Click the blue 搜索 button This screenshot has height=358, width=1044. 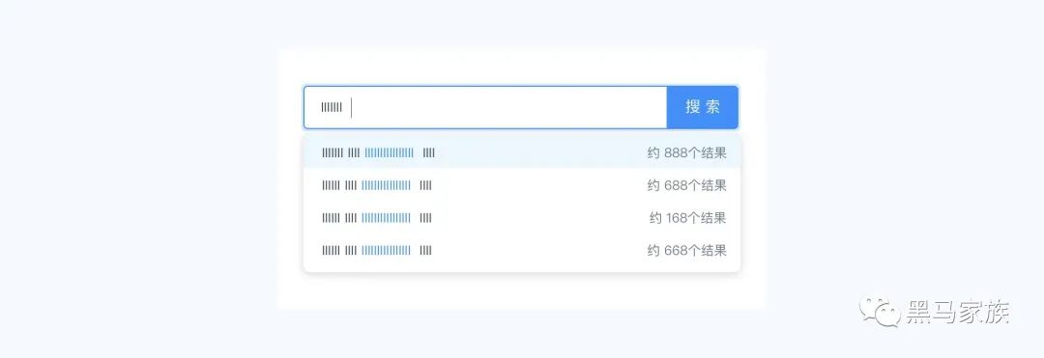703,107
